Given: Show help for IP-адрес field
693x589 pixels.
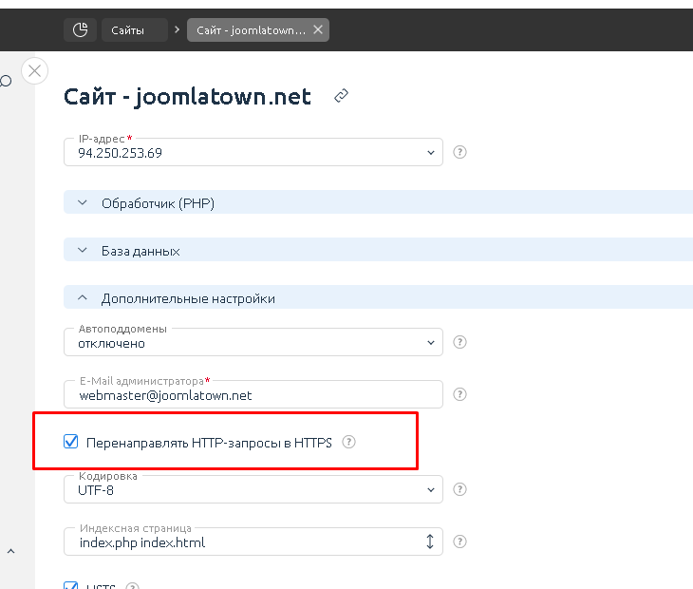Looking at the screenshot, I should (459, 152).
